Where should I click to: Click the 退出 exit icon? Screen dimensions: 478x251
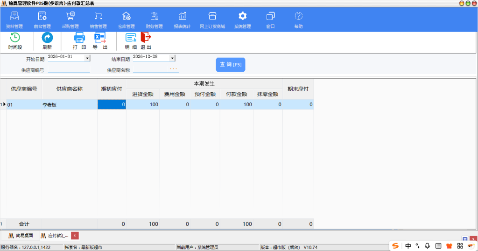click(x=146, y=38)
